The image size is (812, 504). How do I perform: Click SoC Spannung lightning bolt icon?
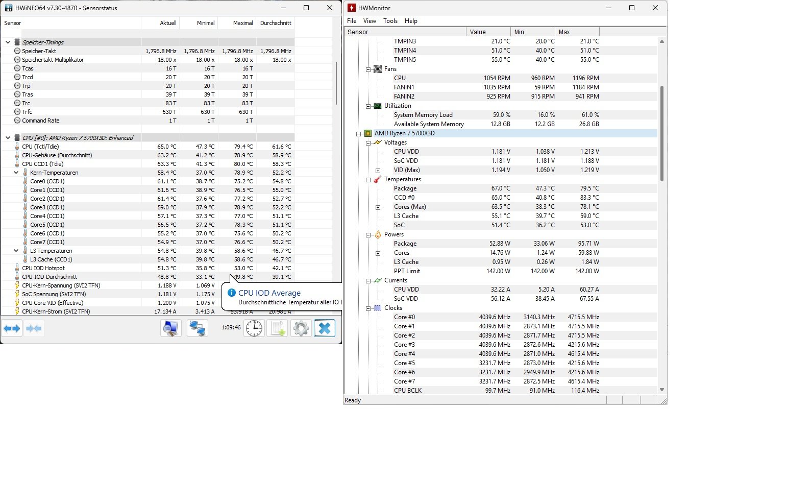(x=17, y=294)
